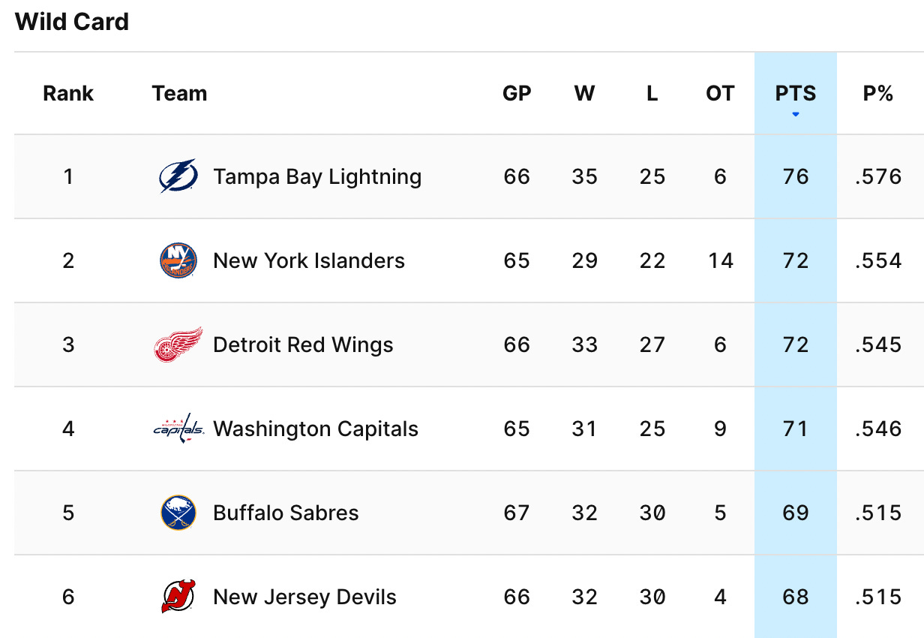Toggle sort arrow under PTS header
Viewport: 924px width, 638px height.
(x=796, y=115)
